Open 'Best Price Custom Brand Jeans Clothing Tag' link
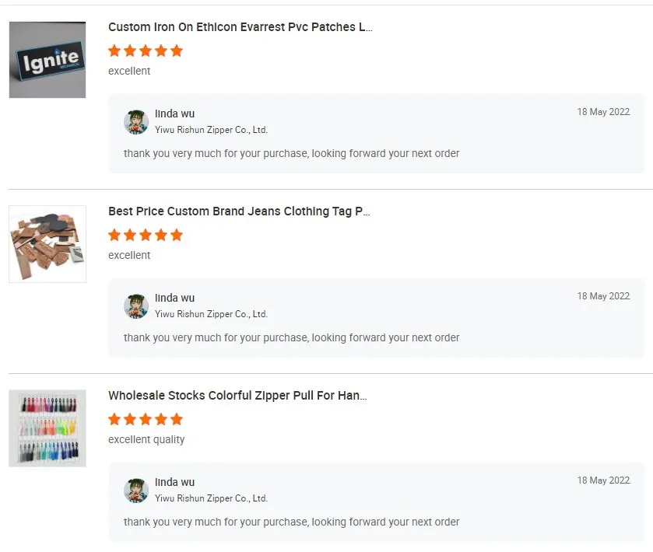Viewport: 653px width, 552px height. (239, 211)
